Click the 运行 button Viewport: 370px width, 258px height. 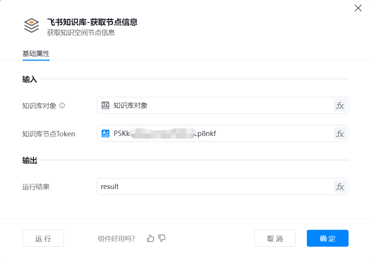[43, 238]
